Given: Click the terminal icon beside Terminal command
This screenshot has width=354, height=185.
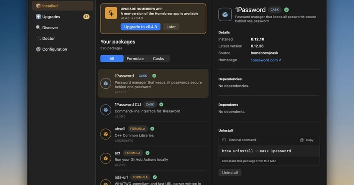Looking at the screenshot, I should (224, 140).
